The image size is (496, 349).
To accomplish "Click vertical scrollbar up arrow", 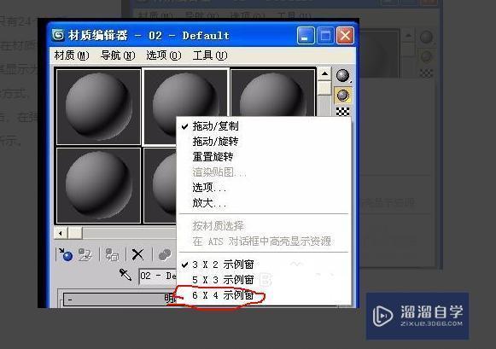I will pos(324,74).
